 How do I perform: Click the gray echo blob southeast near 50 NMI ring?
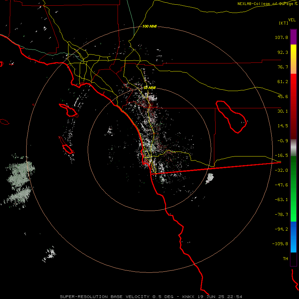pyautogui.click(x=210, y=178)
